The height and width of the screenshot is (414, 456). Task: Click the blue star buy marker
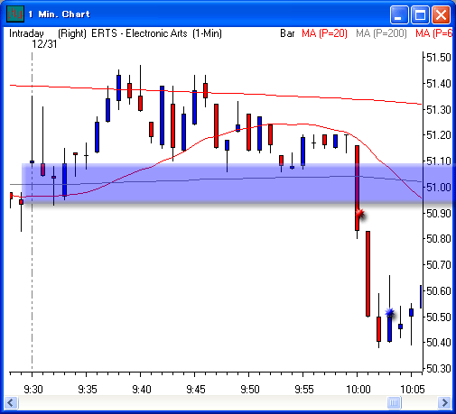pyautogui.click(x=390, y=313)
